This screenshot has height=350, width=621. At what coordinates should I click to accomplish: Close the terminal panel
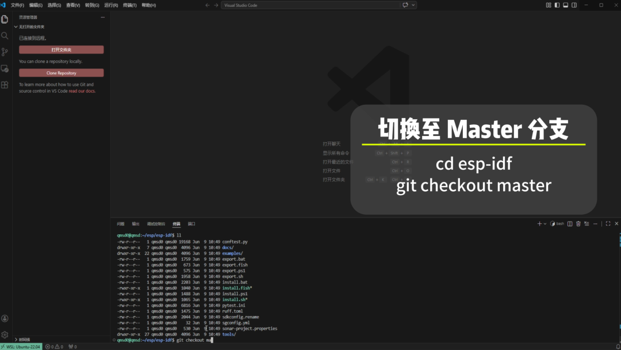616,223
